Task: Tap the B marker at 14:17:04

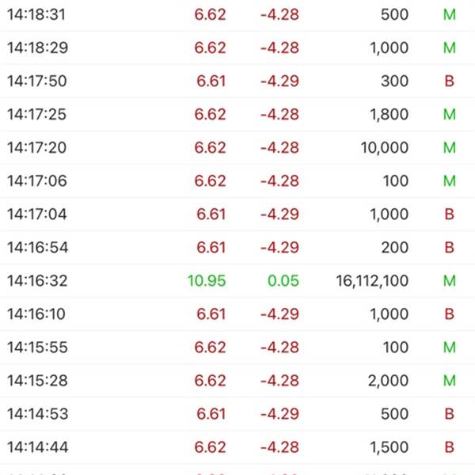Action: [449, 215]
